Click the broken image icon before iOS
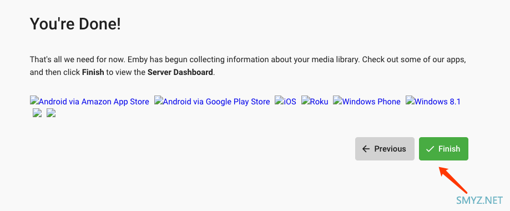 (x=279, y=100)
